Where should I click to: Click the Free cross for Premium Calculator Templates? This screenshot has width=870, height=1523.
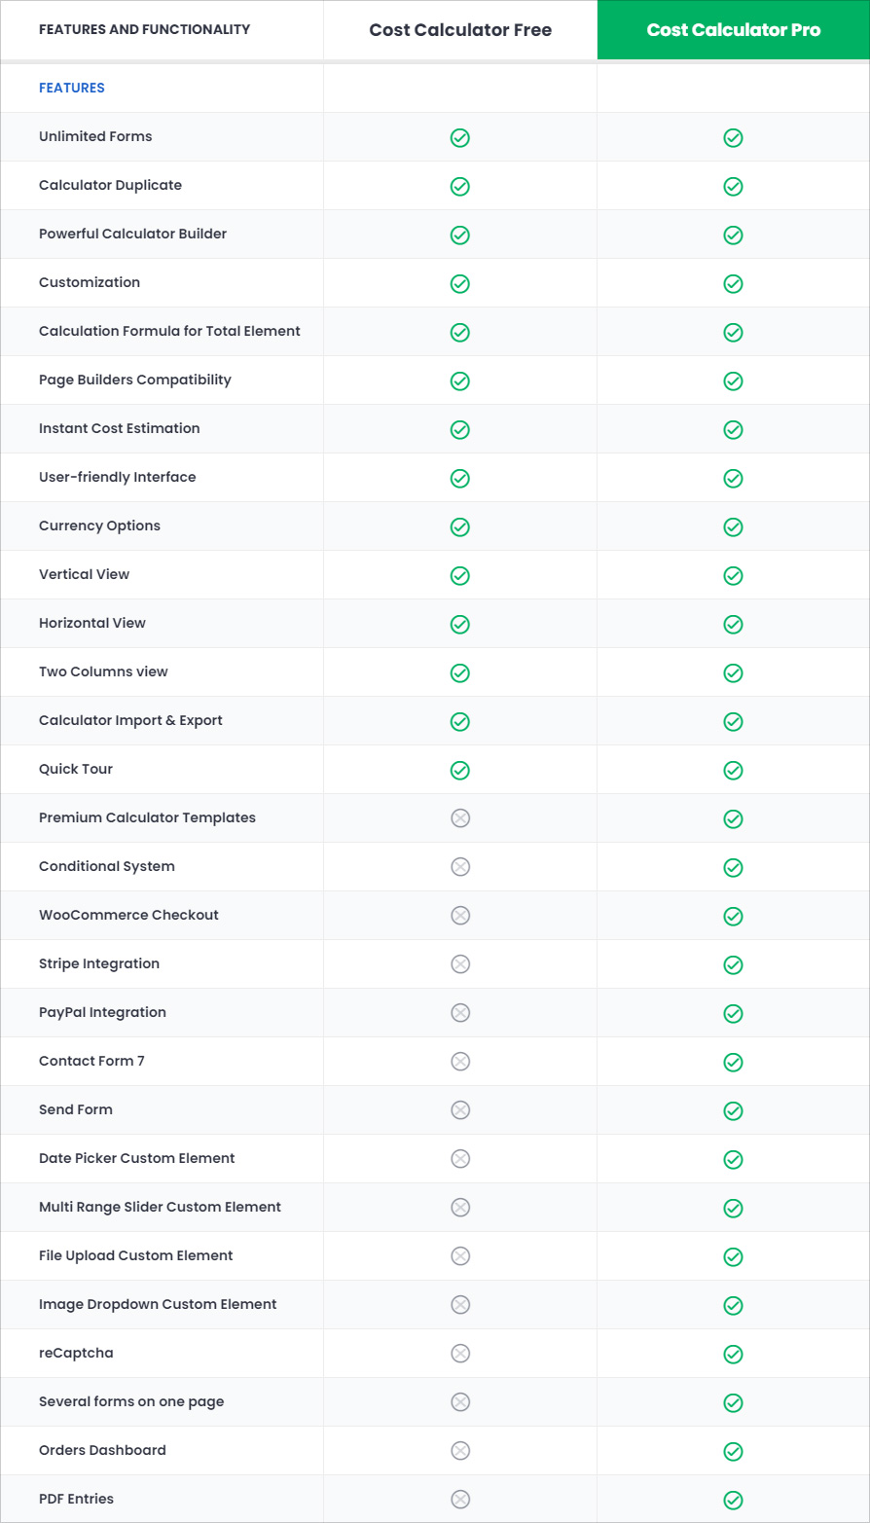(460, 817)
